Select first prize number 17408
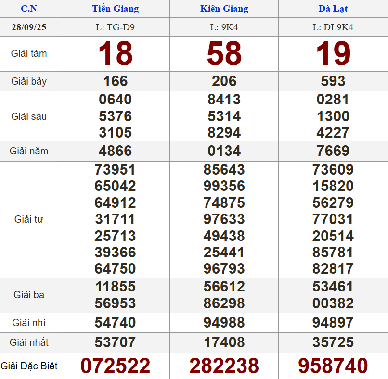Image resolution: width=388 pixels, height=379 pixels. [x=224, y=342]
